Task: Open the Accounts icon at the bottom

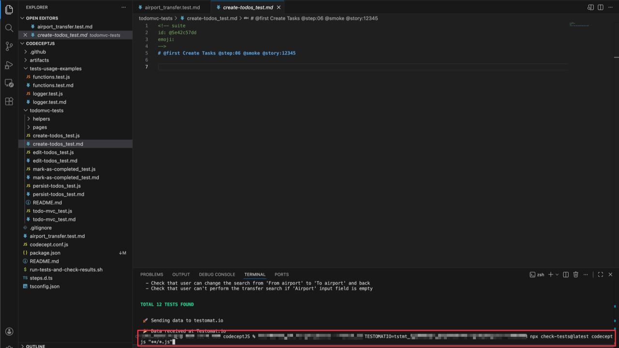Action: coord(9,332)
